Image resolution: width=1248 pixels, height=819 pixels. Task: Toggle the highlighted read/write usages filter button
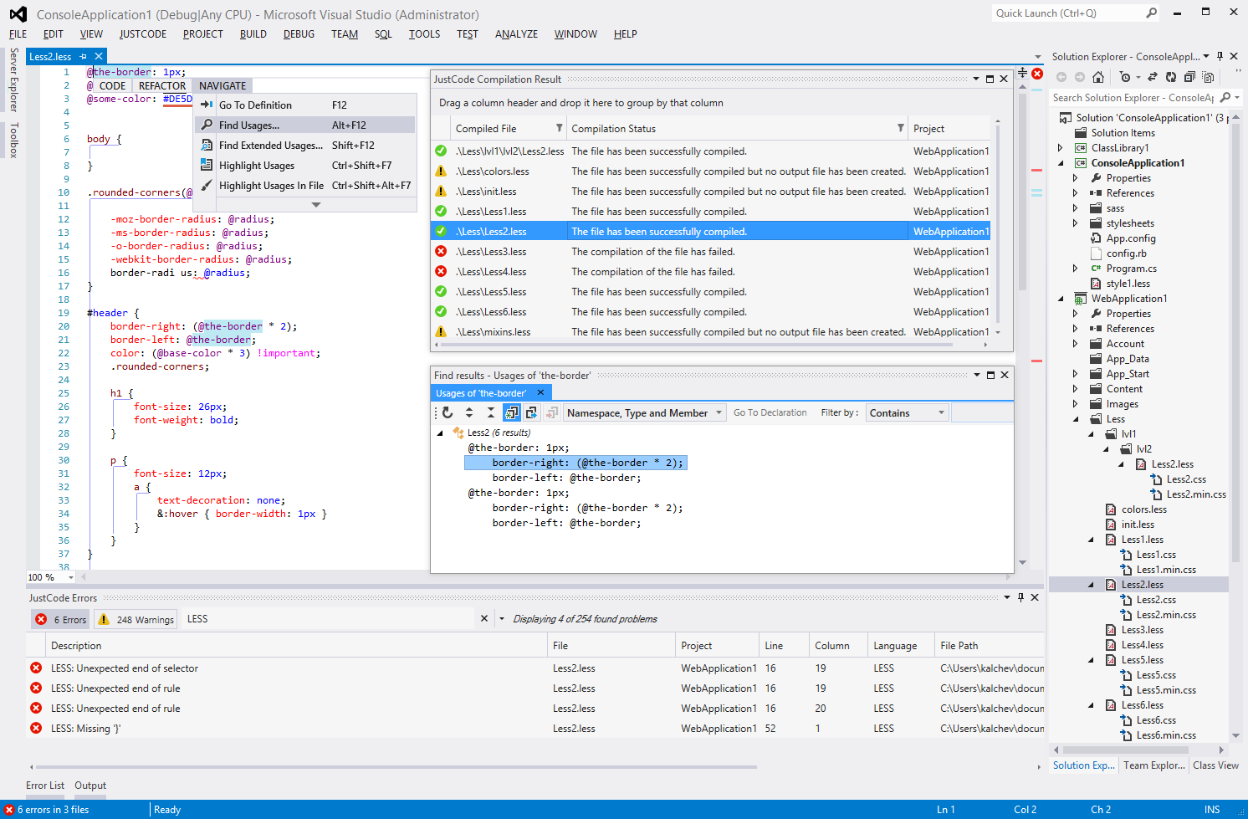pos(511,412)
